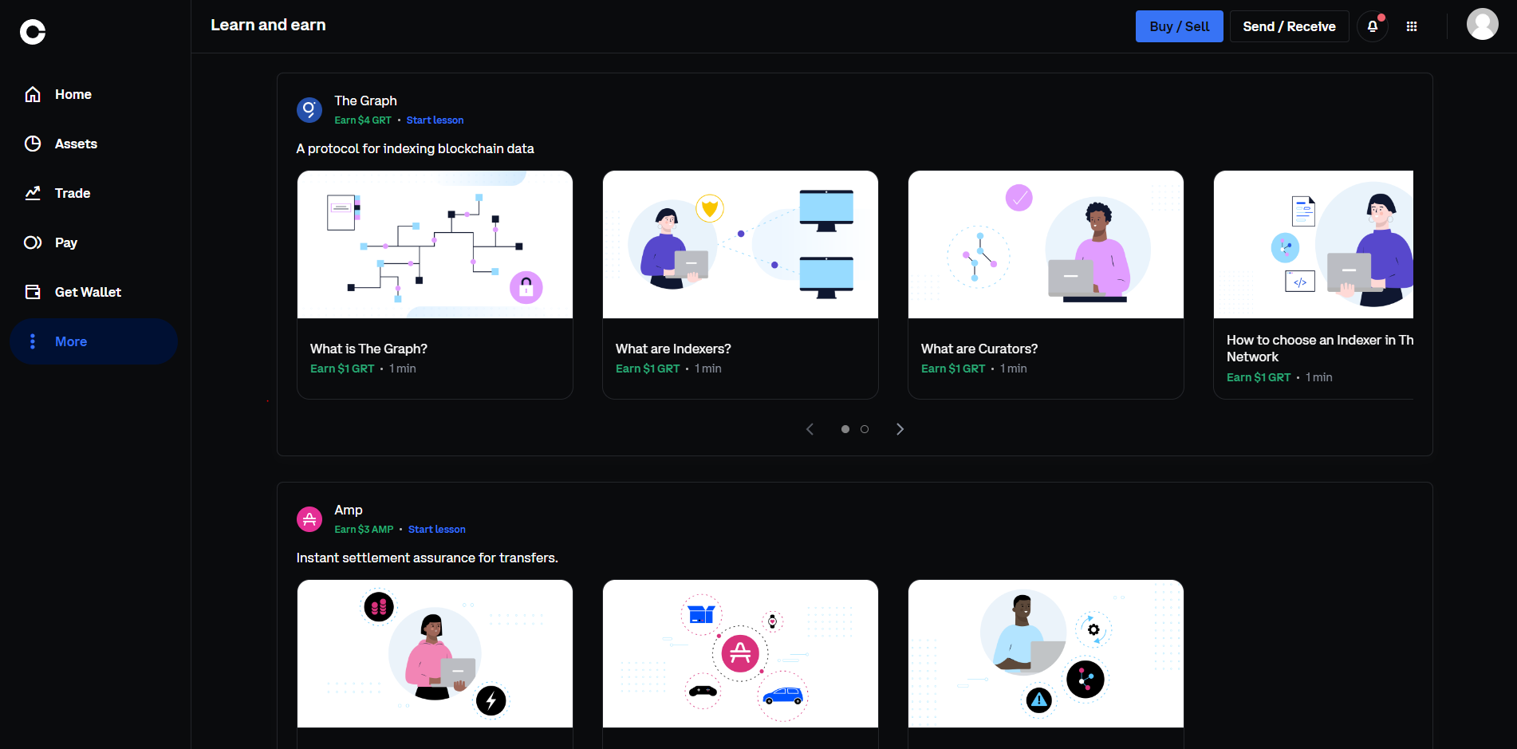Screen dimensions: 1517x749
Task: Click Earn $1 GRT under What are Curators?
Action: pyautogui.click(x=953, y=369)
